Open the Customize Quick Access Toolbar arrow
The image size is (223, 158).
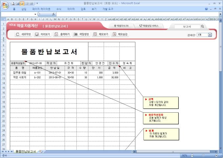(x=37, y=3)
